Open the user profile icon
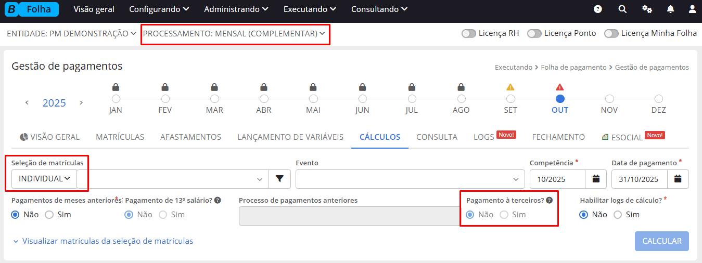702x263 pixels. click(x=692, y=9)
